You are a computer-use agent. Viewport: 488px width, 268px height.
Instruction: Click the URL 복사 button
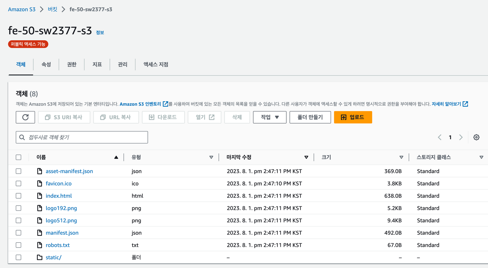[x=116, y=117]
